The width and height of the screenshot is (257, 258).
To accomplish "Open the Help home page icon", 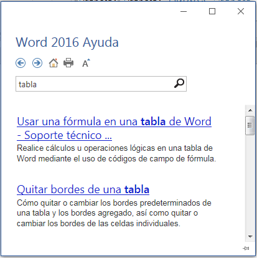I will [x=54, y=63].
